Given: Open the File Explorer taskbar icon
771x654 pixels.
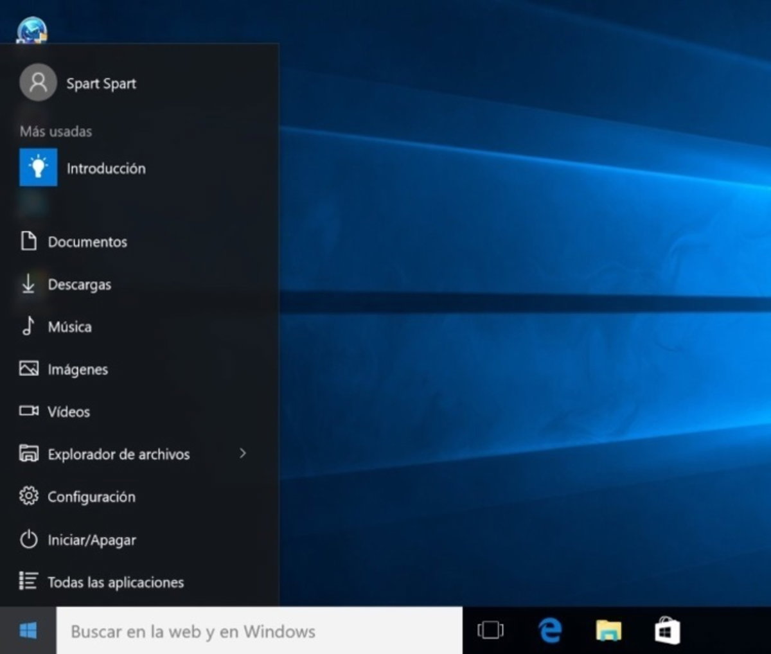Looking at the screenshot, I should [x=609, y=632].
